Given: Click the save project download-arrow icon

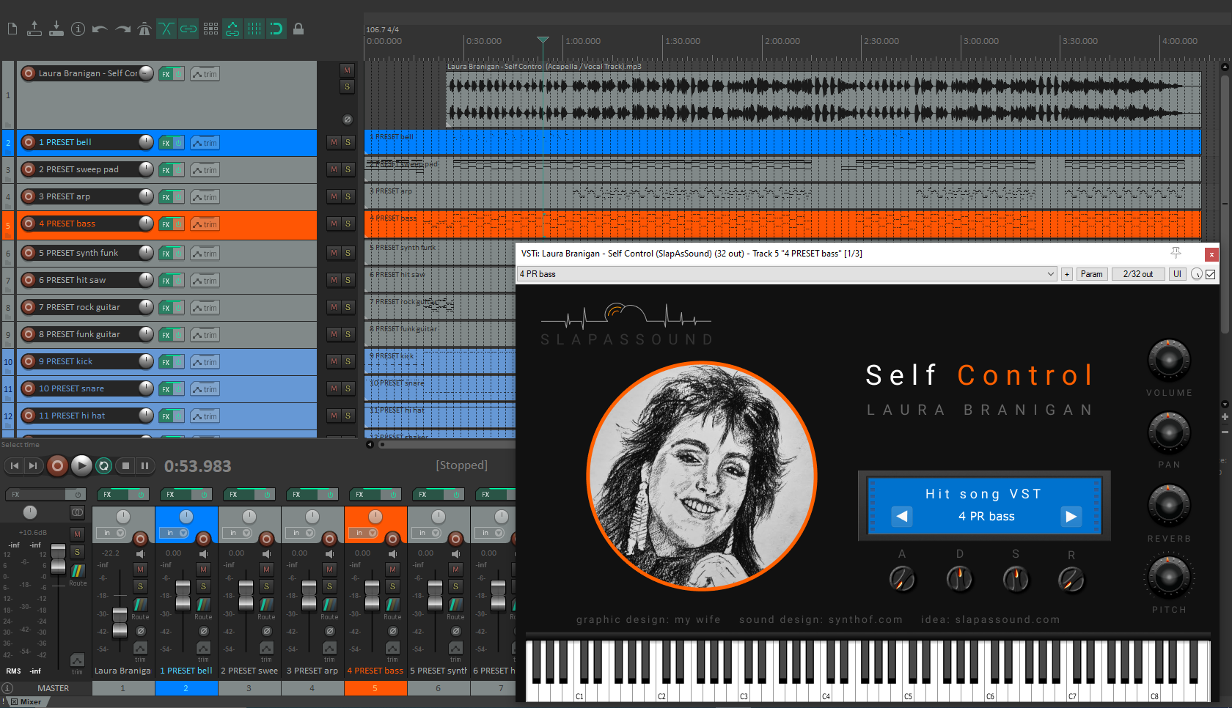Looking at the screenshot, I should (56, 29).
